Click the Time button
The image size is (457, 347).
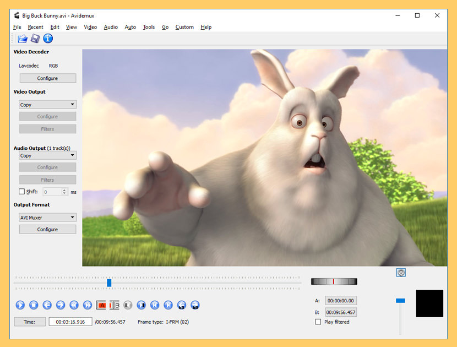coord(30,322)
